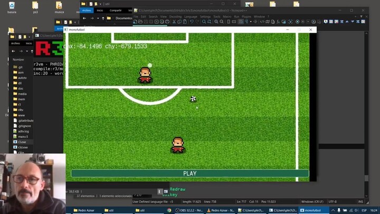Click the Windows (CR LF) status bar entry

(x=312, y=201)
